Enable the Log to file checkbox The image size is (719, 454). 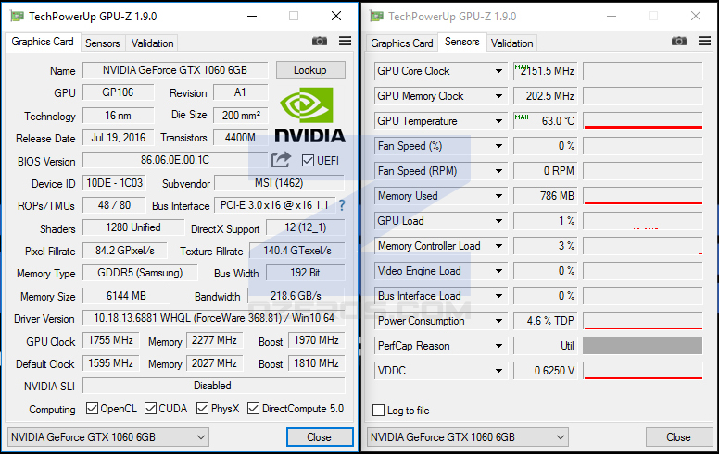[x=378, y=410]
